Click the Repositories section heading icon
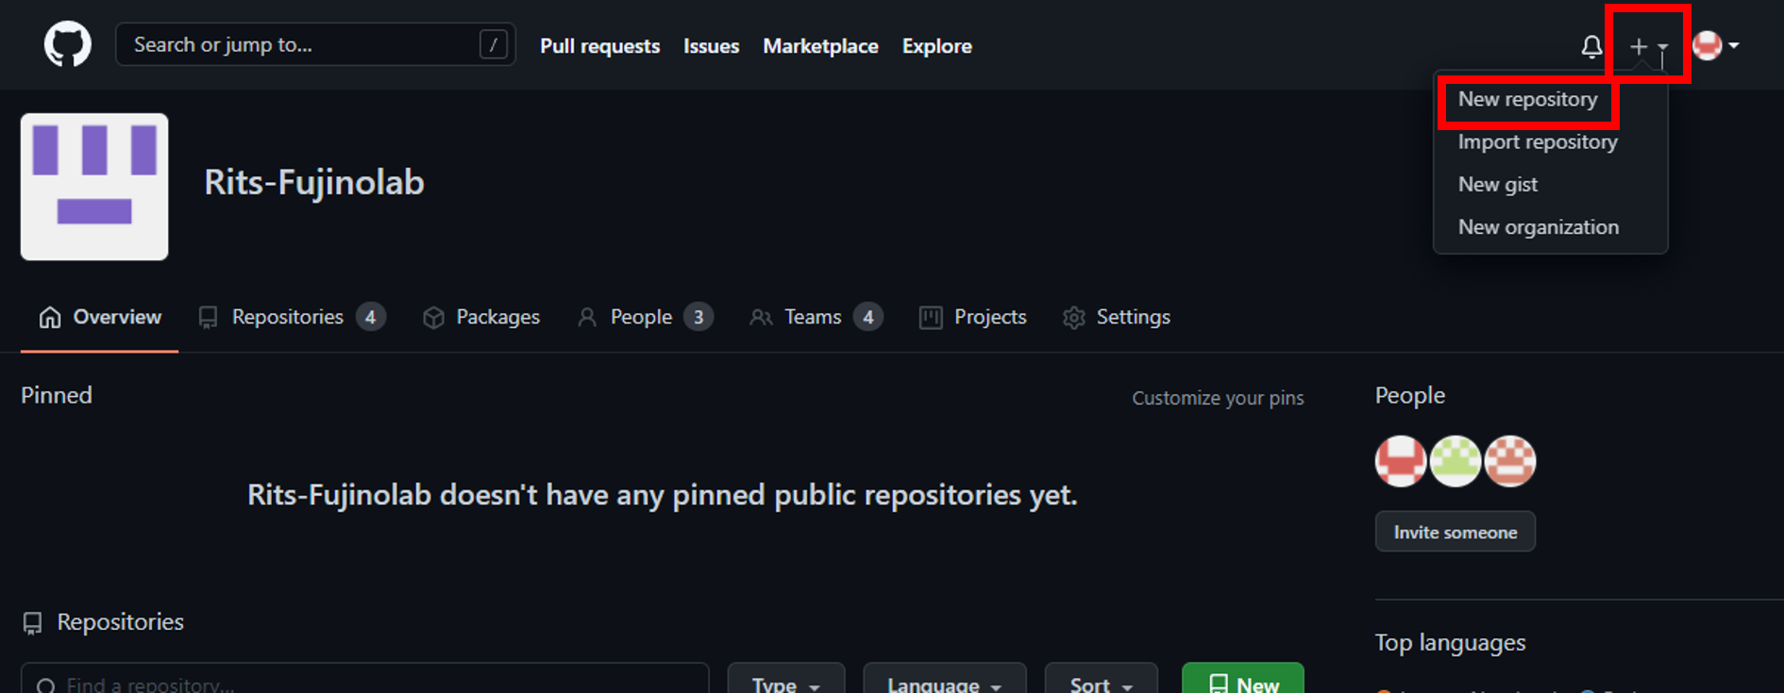The height and width of the screenshot is (693, 1784). click(x=32, y=623)
